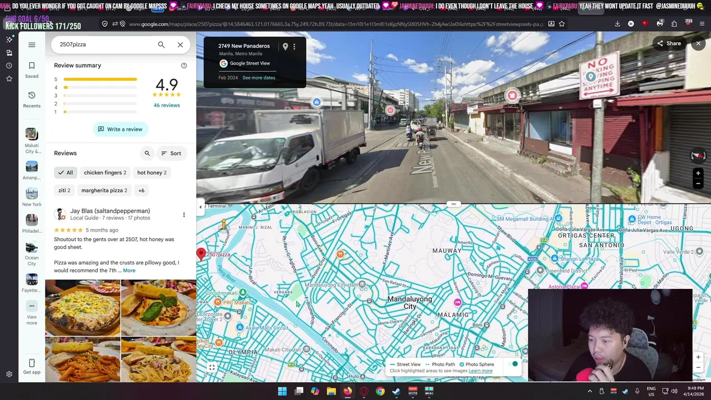The height and width of the screenshot is (400, 711).
Task: Click See more dates link
Action: tap(259, 78)
